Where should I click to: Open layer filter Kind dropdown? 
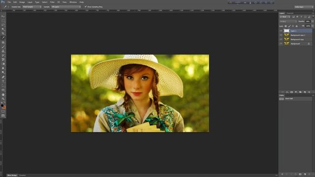(x=285, y=17)
